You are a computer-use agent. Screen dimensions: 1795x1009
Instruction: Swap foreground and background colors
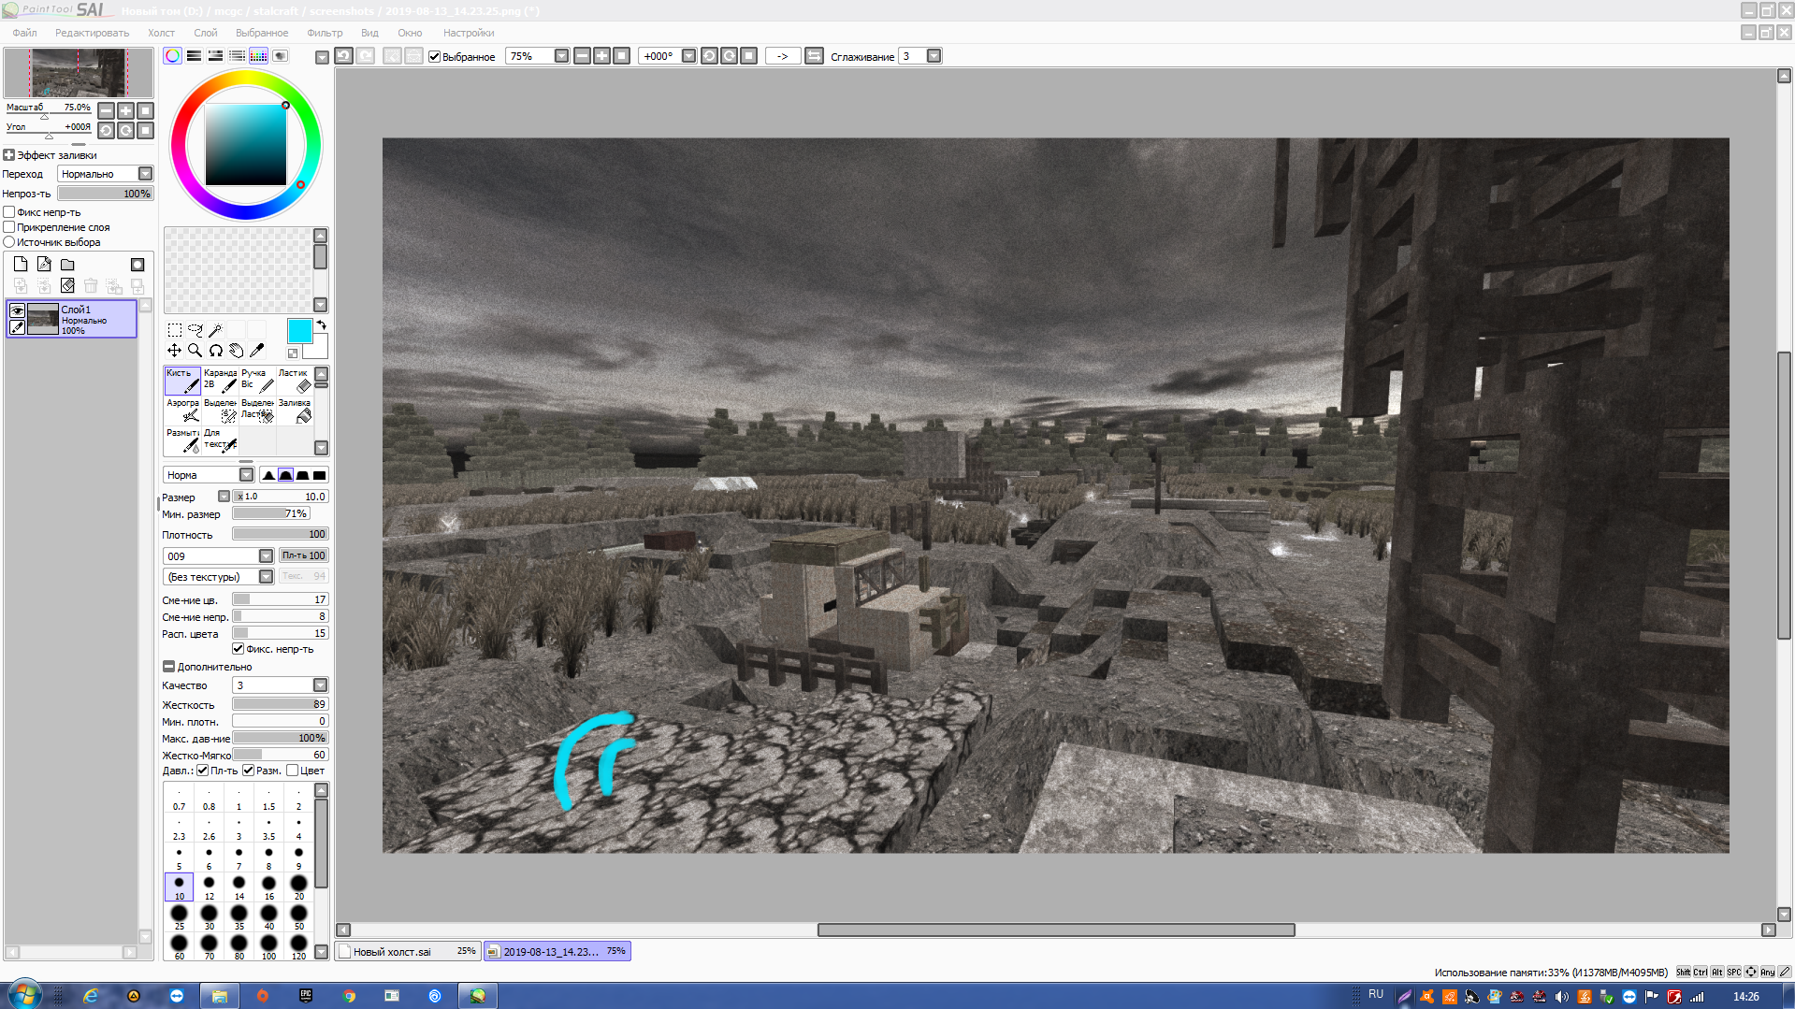321,325
